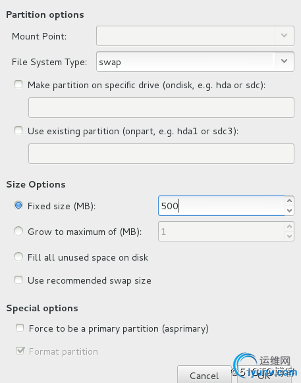Expand the File System Type dropdown arrow
This screenshot has width=301, height=383.
point(284,61)
